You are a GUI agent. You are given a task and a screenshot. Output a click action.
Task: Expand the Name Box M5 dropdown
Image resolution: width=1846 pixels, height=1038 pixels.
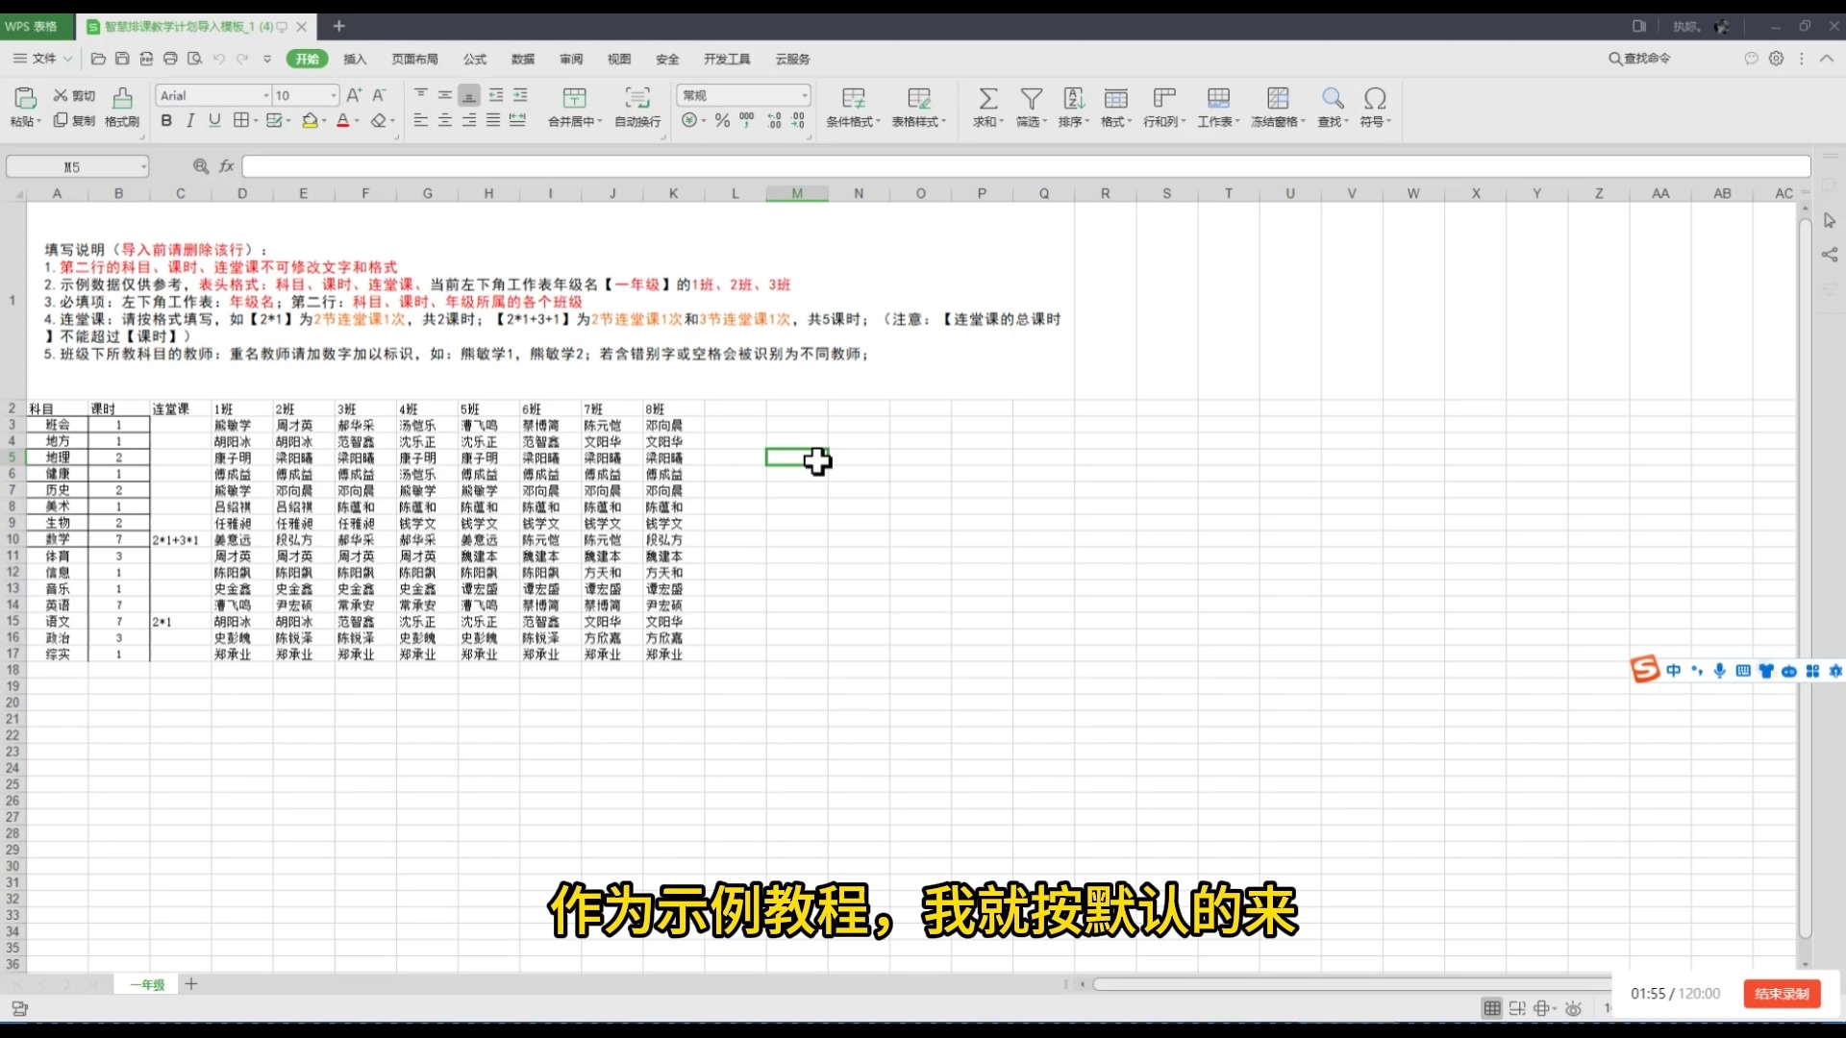coord(143,167)
